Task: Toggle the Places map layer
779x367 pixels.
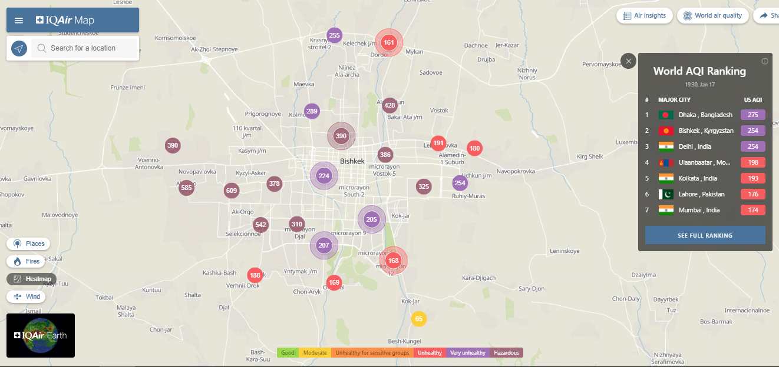Action: tap(28, 243)
